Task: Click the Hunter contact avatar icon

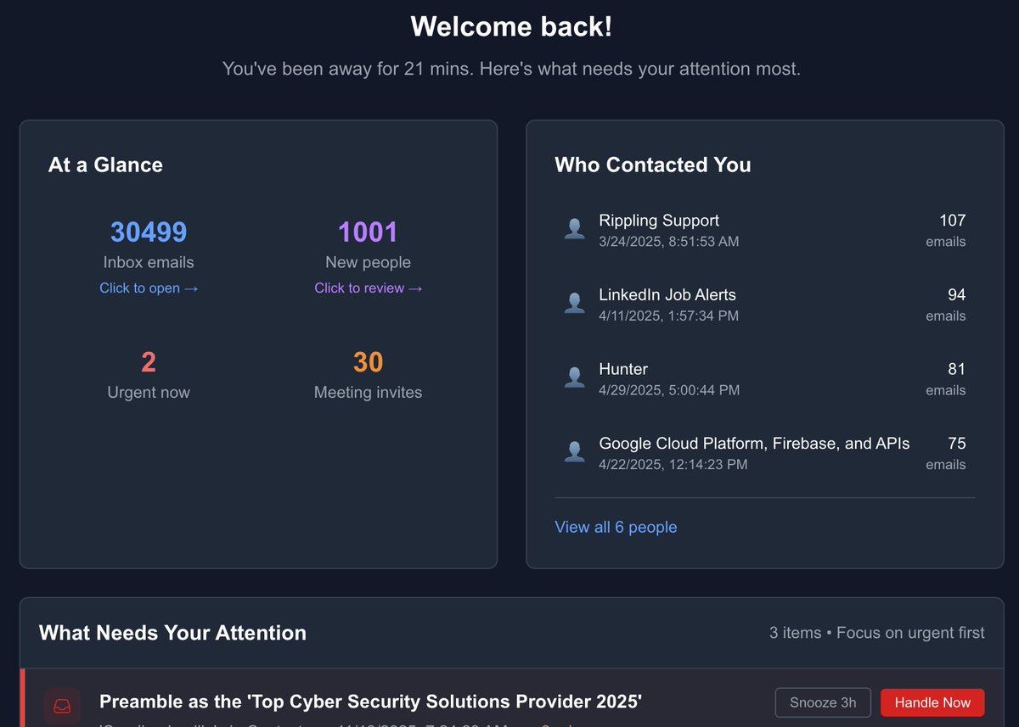Action: (x=575, y=378)
